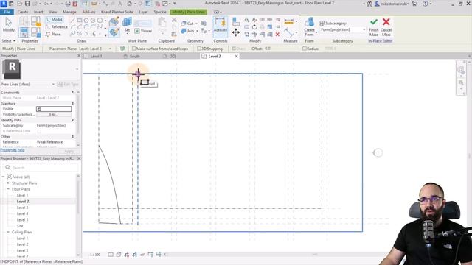Select Level 3 under Floor Plans
Screen dimensions: 472x265
(x=22, y=208)
